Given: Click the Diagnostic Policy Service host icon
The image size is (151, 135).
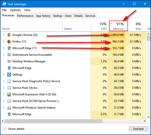Looking at the screenshot, I should (9, 81).
